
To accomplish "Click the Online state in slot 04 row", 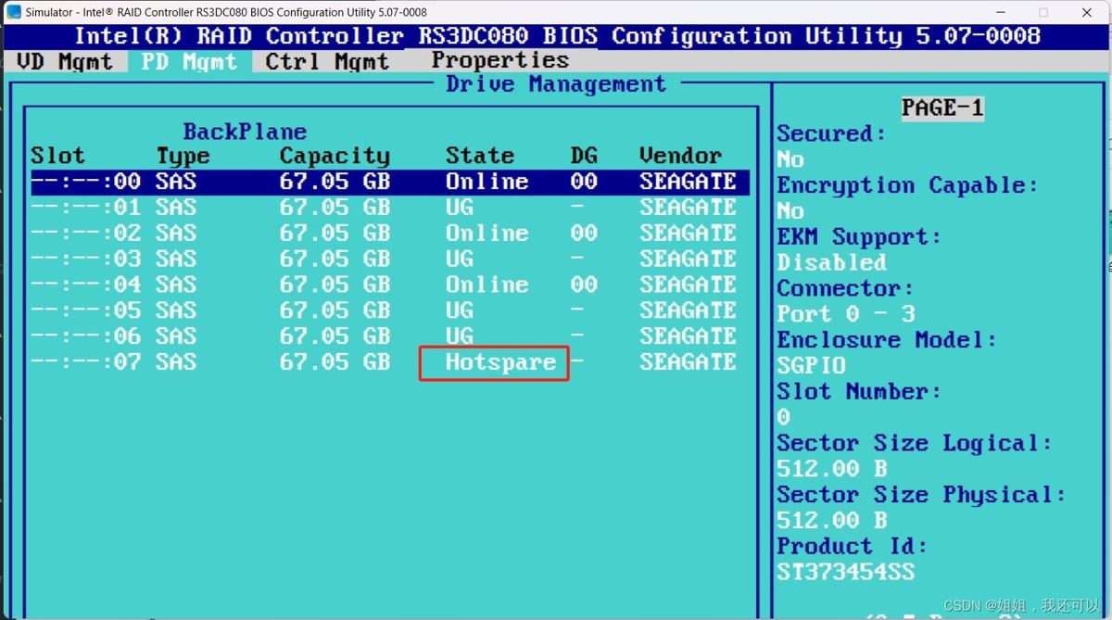I will point(487,285).
